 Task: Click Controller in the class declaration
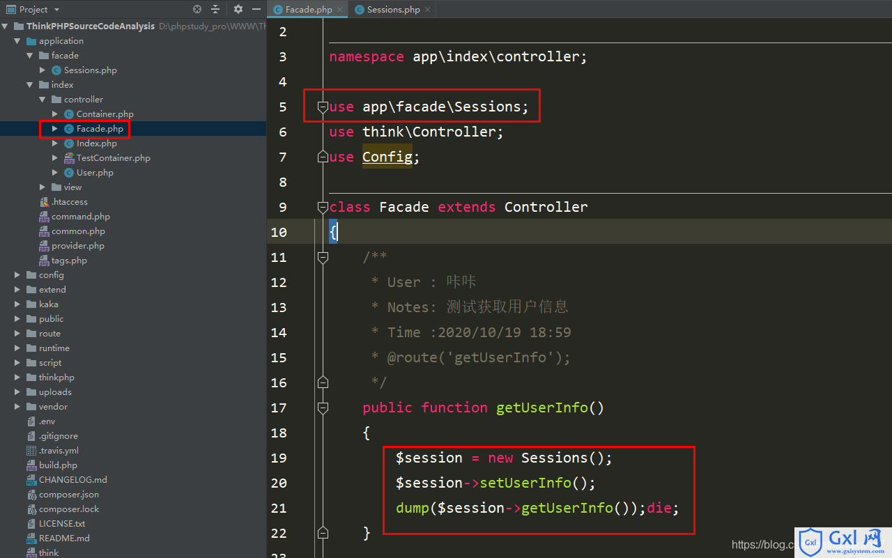point(546,207)
